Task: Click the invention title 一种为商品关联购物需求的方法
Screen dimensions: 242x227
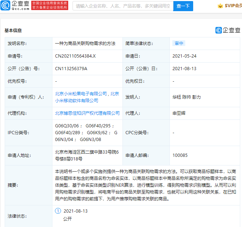Action: tap(85, 44)
